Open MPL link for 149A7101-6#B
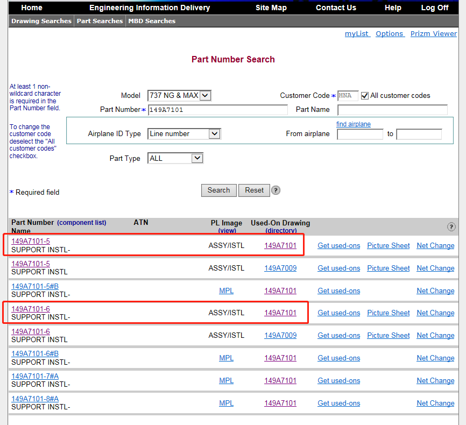Screen dimensions: 466x425 (x=226, y=358)
